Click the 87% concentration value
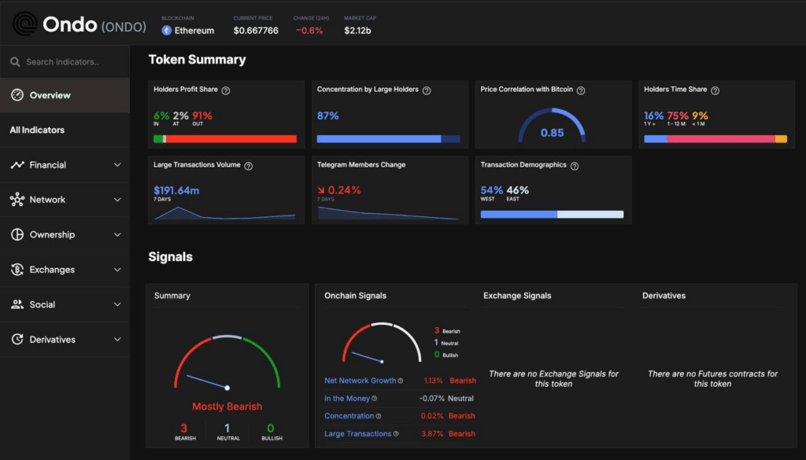 pos(327,116)
